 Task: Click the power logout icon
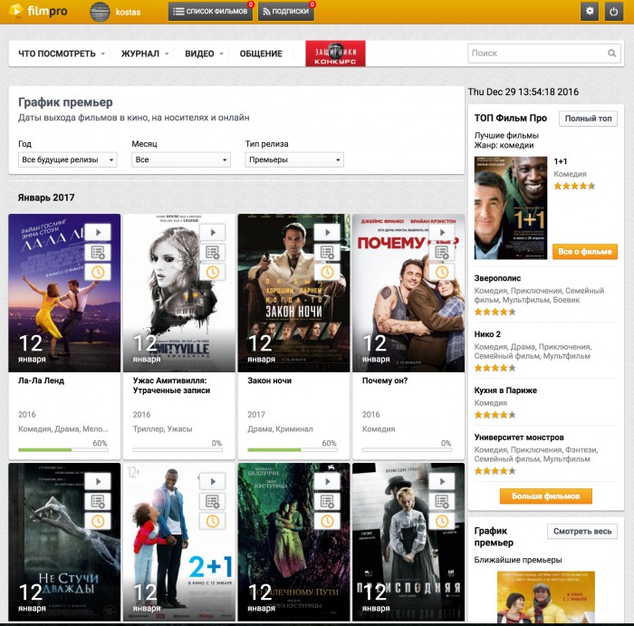tap(613, 11)
